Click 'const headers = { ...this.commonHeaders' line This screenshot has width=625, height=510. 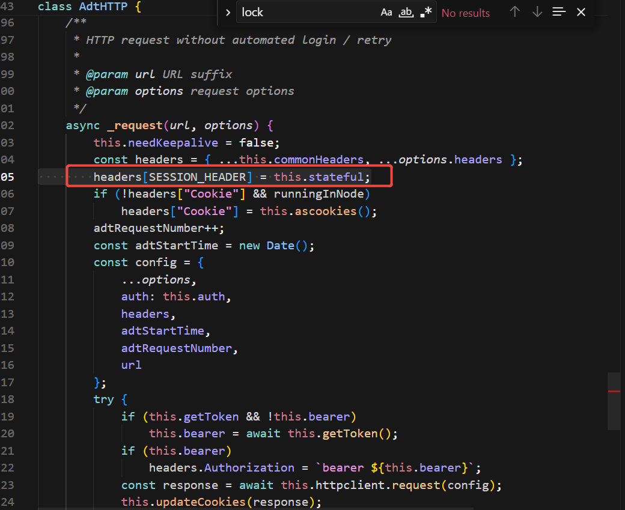pos(308,160)
